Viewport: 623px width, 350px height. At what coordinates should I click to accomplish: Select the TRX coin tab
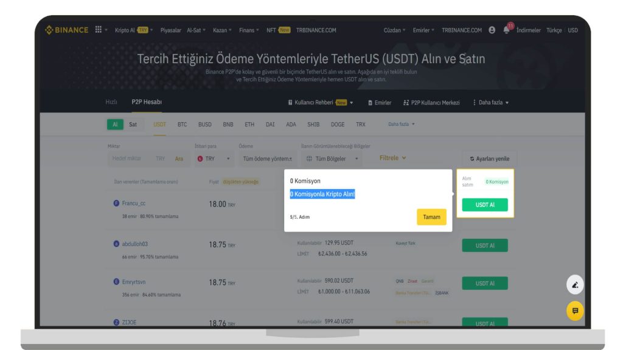[x=361, y=125]
